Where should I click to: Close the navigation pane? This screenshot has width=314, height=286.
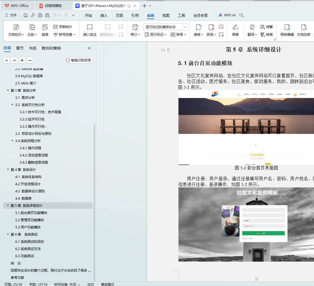[89, 48]
